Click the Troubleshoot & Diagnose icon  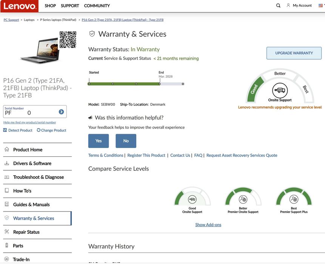[x=7, y=177]
